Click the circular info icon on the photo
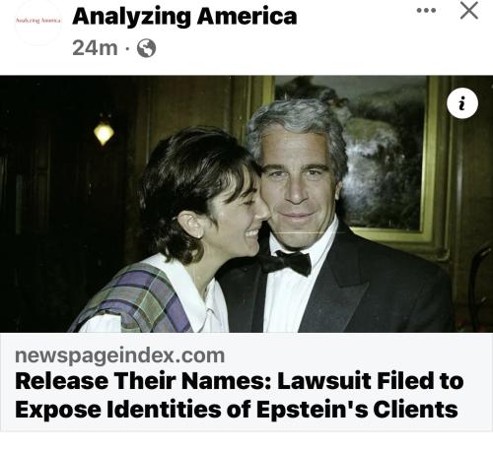The width and height of the screenshot is (493, 450). coord(462,102)
